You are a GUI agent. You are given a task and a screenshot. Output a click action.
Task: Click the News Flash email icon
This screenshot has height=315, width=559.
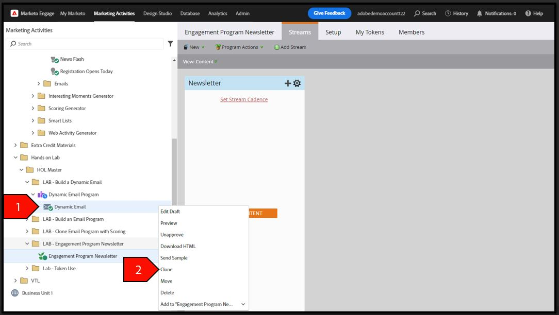click(x=55, y=59)
